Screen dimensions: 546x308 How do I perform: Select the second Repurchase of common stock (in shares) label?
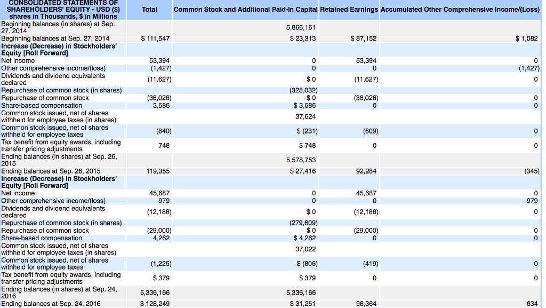tap(61, 223)
